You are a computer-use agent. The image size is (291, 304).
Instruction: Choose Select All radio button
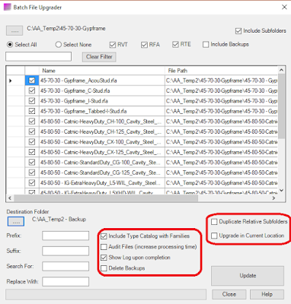tap(10, 45)
